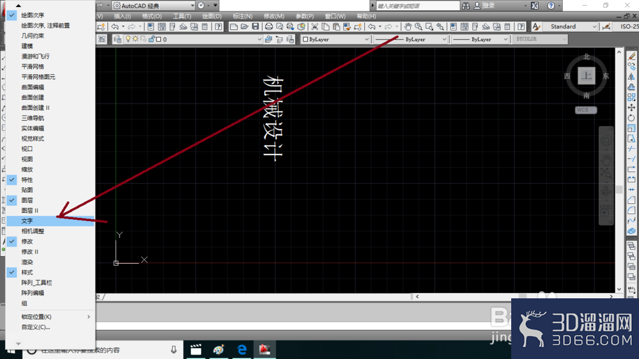Click the New drawing icon
The image size is (639, 359).
(x=233, y=27)
